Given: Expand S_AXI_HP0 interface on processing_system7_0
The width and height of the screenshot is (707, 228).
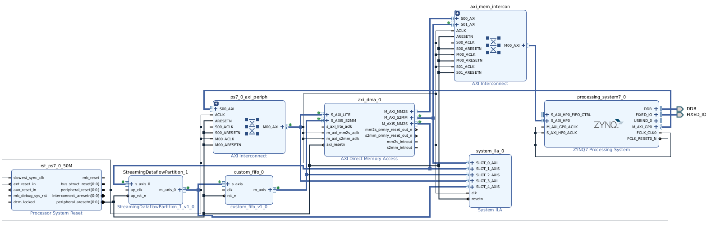Looking at the screenshot, I should tap(547, 121).
